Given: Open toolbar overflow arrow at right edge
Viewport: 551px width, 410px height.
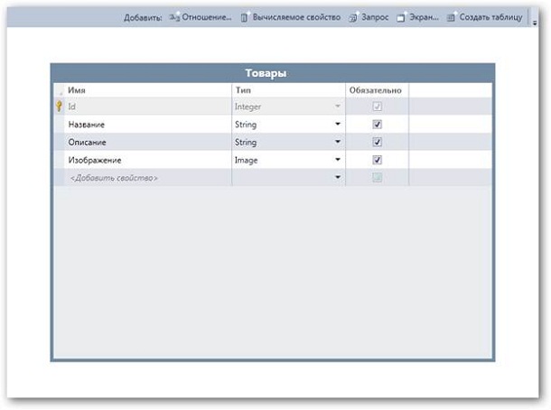Looking at the screenshot, I should pos(535,23).
